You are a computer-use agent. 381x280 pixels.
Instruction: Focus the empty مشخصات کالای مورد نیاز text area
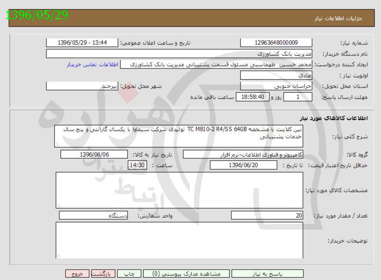(x=179, y=190)
